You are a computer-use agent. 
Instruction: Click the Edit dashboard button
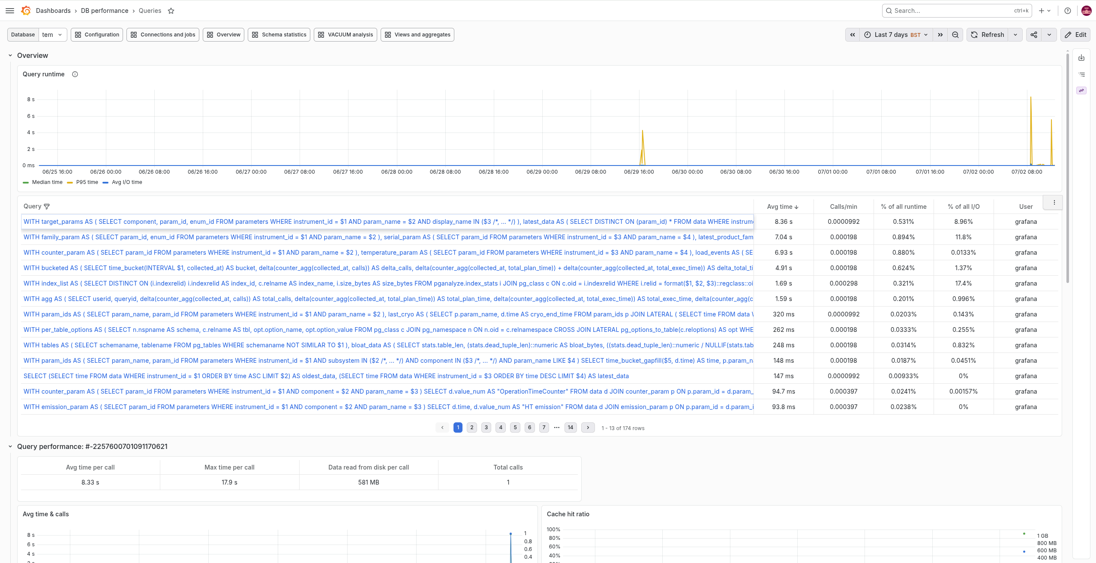(x=1075, y=35)
